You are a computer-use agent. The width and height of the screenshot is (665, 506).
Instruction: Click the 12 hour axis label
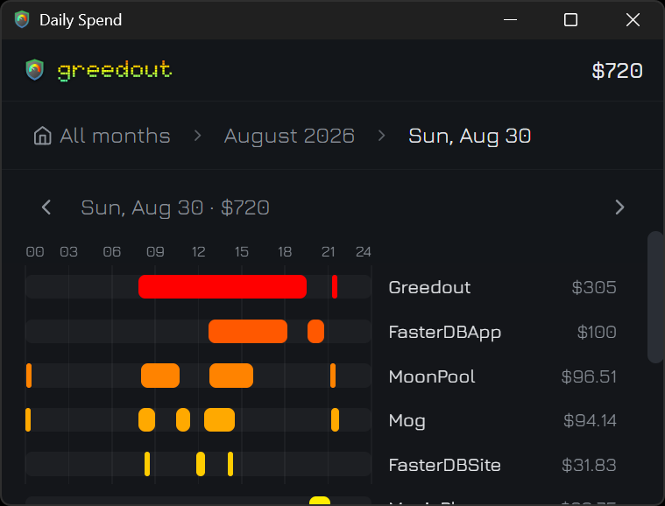199,252
